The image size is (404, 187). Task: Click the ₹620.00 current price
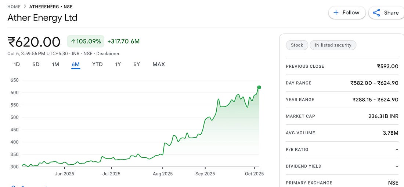point(34,42)
